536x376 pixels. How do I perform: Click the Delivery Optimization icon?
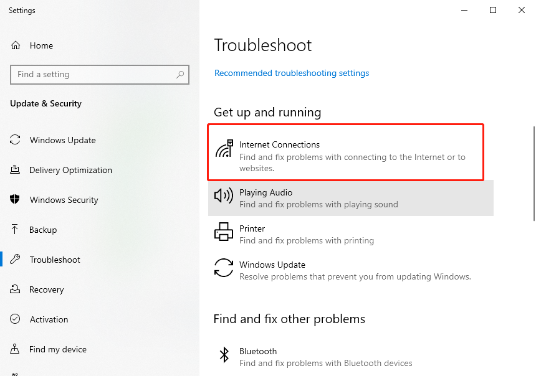pyautogui.click(x=15, y=170)
